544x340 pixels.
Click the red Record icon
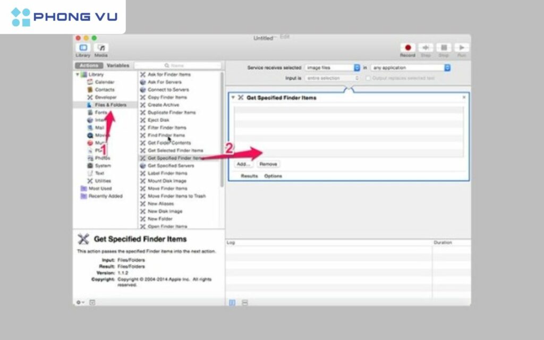tap(406, 47)
